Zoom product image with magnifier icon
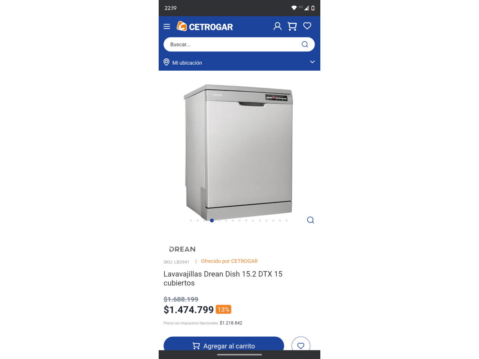The image size is (479, 359). click(x=311, y=220)
